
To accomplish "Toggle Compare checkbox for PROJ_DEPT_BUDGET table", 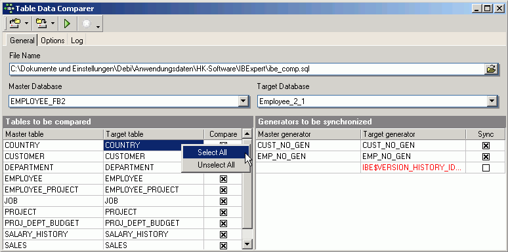I will (x=223, y=224).
